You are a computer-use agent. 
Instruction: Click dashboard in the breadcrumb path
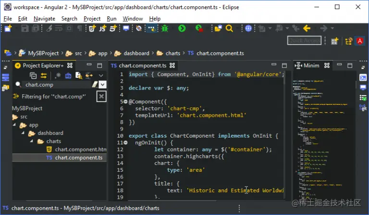pyautogui.click(x=136, y=53)
